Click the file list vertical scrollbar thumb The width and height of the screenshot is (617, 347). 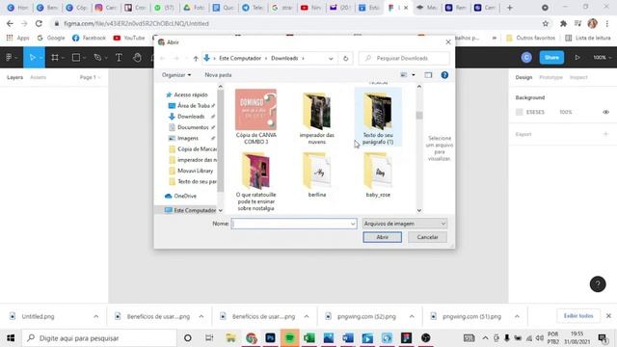(x=419, y=116)
